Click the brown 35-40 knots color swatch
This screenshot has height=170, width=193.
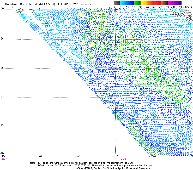(x=164, y=3)
